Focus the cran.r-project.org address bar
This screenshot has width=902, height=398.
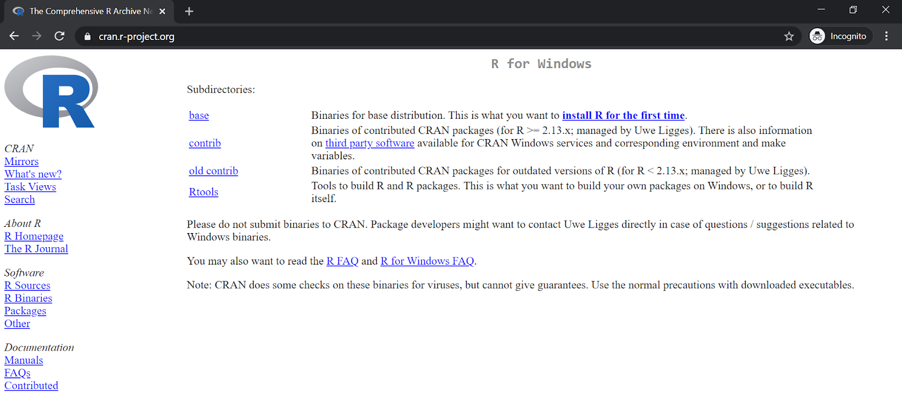click(x=437, y=37)
